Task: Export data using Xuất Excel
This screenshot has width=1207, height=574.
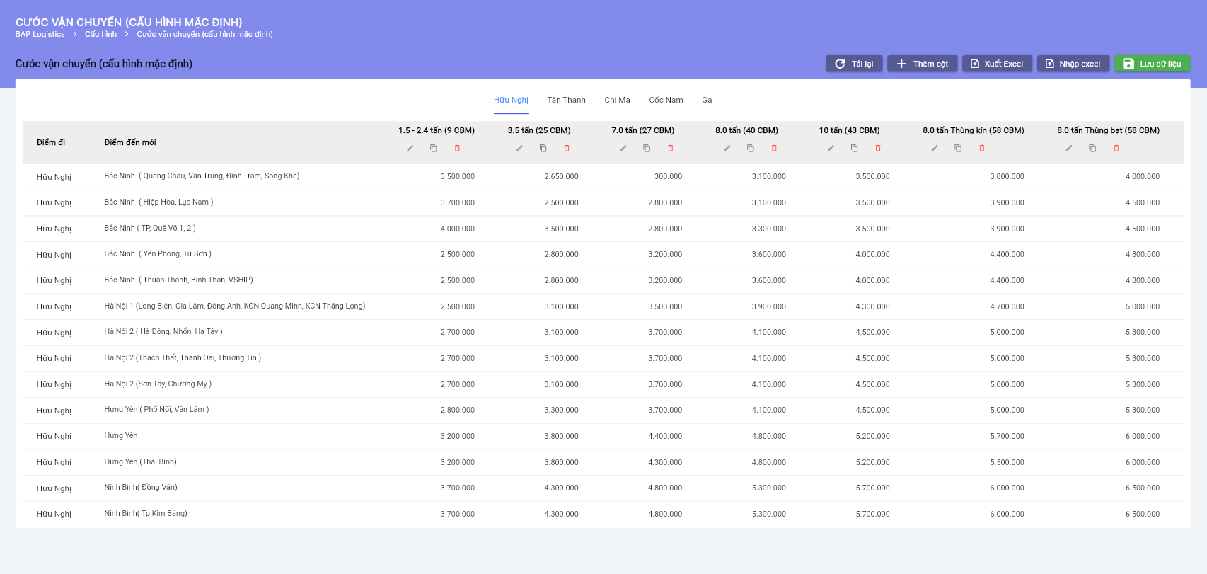Action: (997, 64)
